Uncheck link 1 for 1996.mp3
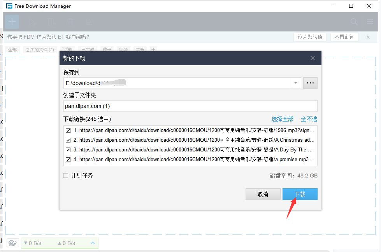The height and width of the screenshot is (252, 381). pos(68,130)
